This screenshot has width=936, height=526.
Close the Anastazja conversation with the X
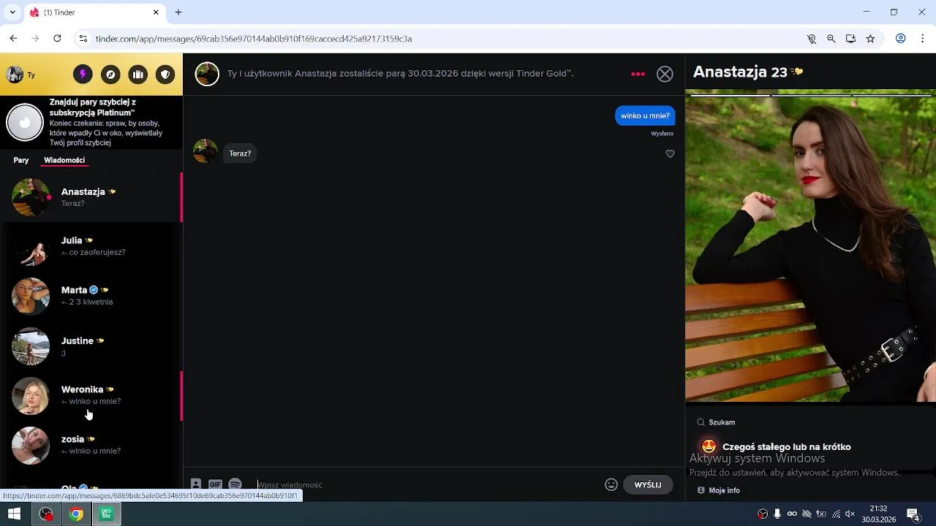tap(665, 74)
